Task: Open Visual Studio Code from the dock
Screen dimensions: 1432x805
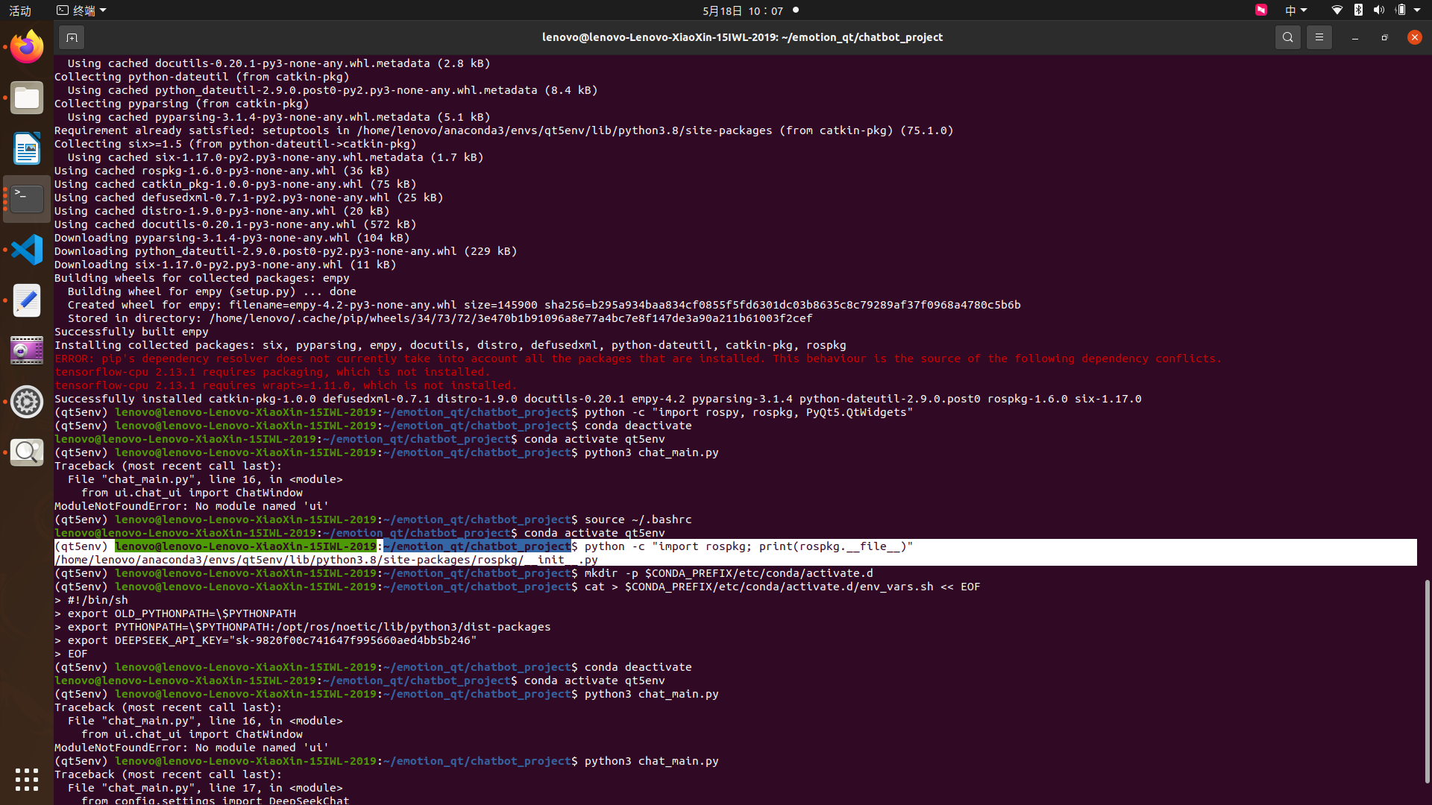Action: tap(27, 250)
